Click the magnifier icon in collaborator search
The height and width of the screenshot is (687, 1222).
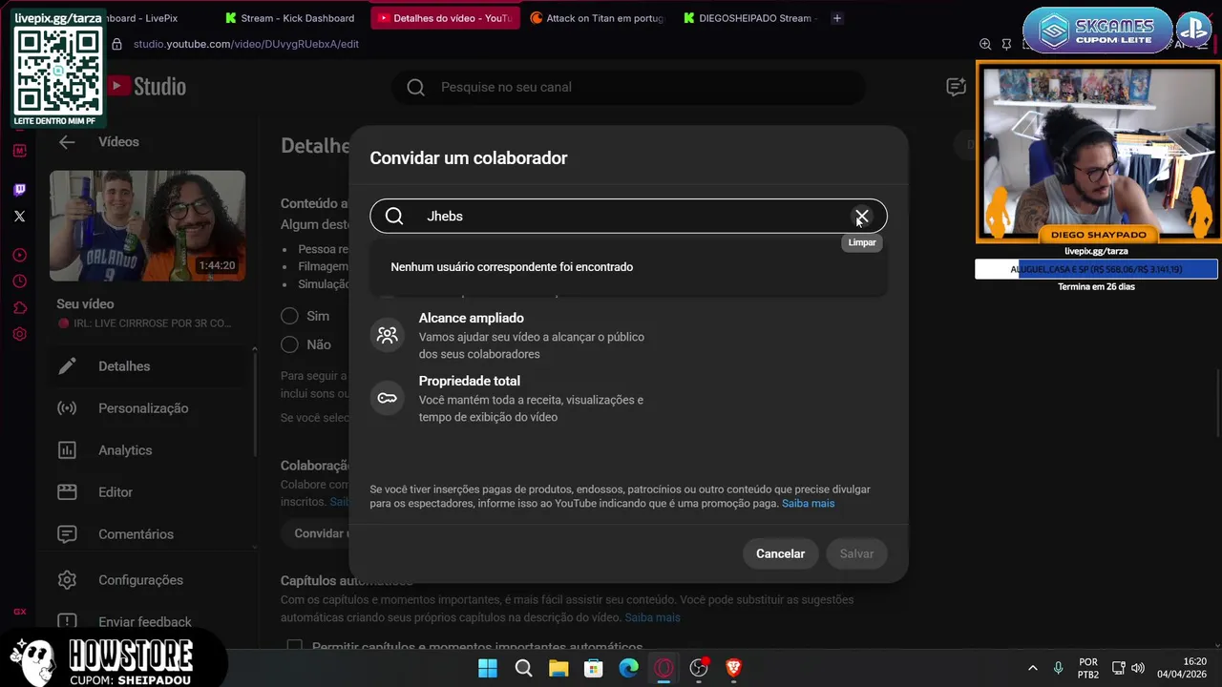pos(394,217)
